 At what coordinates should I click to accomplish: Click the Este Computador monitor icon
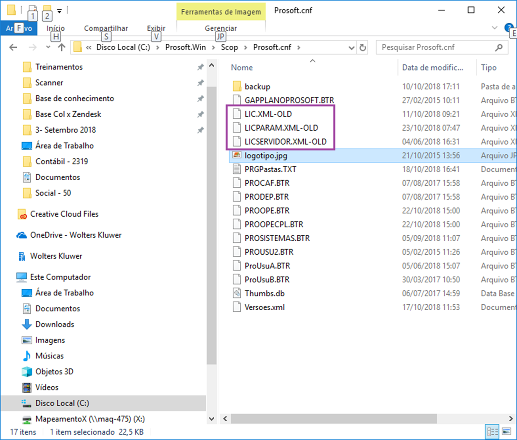point(21,277)
